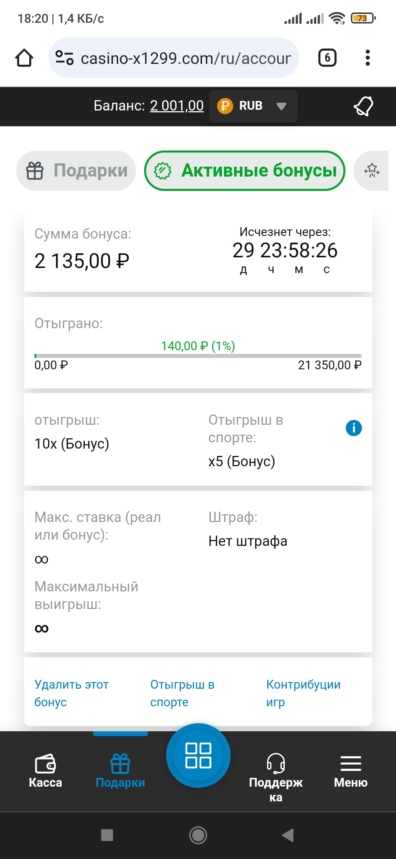Click the blue info icon near sports wagering
Image resolution: width=396 pixels, height=859 pixels.
tap(353, 428)
